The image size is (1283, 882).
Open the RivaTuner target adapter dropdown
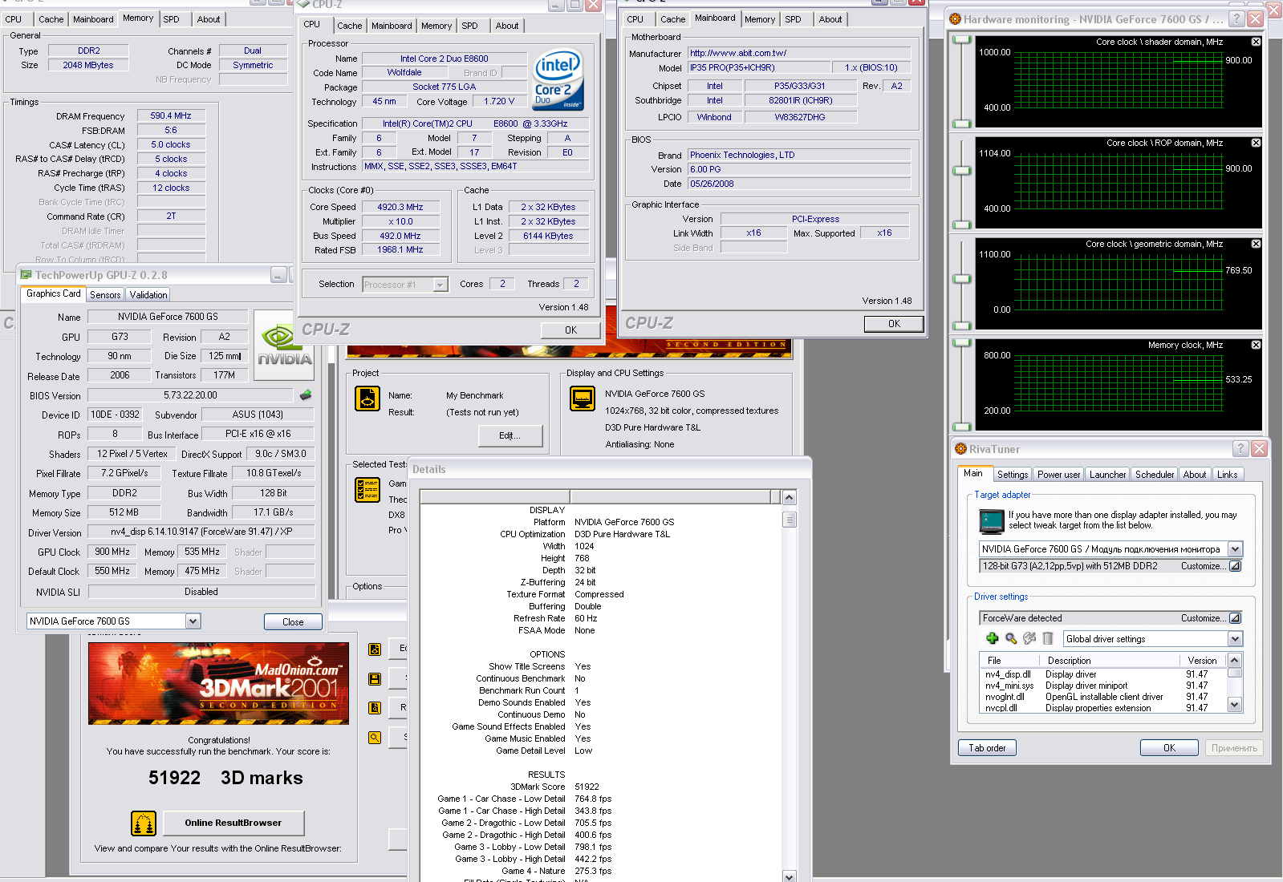1236,549
